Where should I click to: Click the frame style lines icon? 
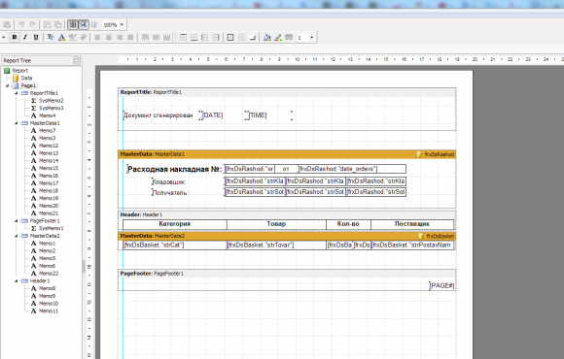(x=289, y=37)
